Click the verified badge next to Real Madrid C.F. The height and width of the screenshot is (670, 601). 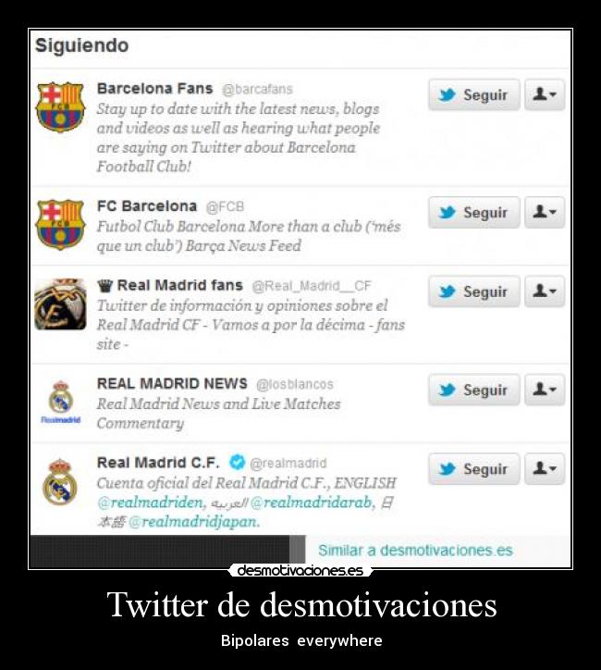point(237,462)
